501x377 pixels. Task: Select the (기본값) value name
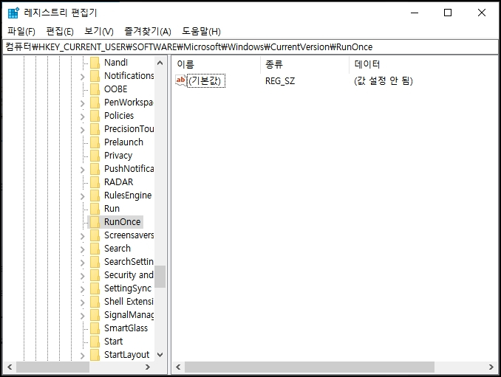206,80
